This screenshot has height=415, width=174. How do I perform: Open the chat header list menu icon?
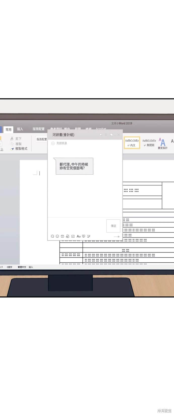[x=106, y=135]
